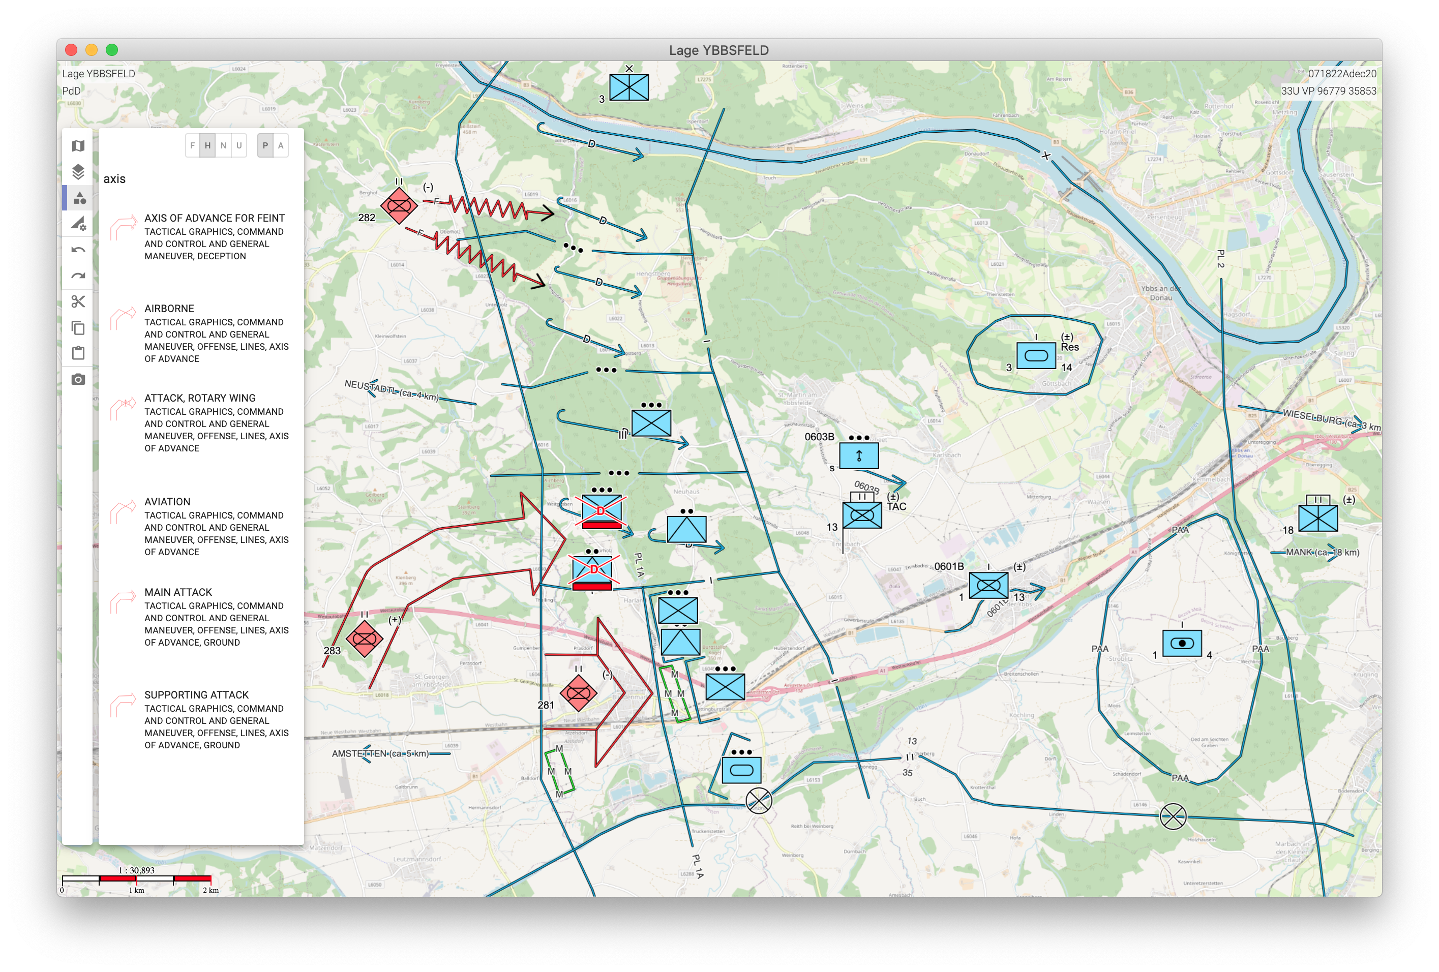
Task: Take a map snapshot with camera icon
Action: 78,380
